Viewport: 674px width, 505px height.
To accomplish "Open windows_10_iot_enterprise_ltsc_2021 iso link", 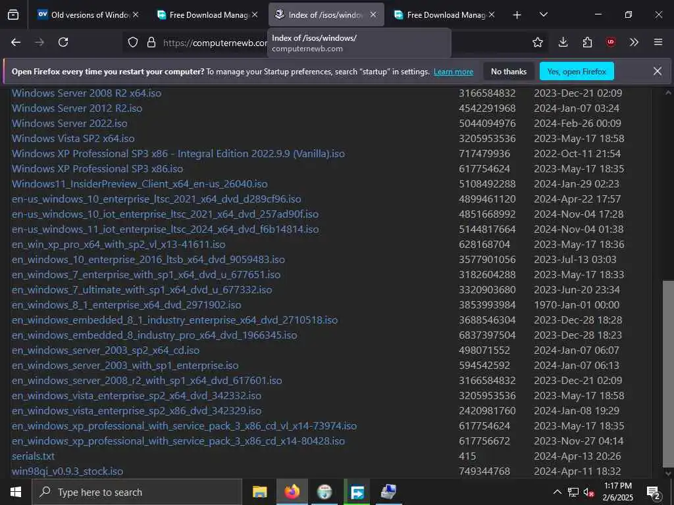I will (x=165, y=214).
